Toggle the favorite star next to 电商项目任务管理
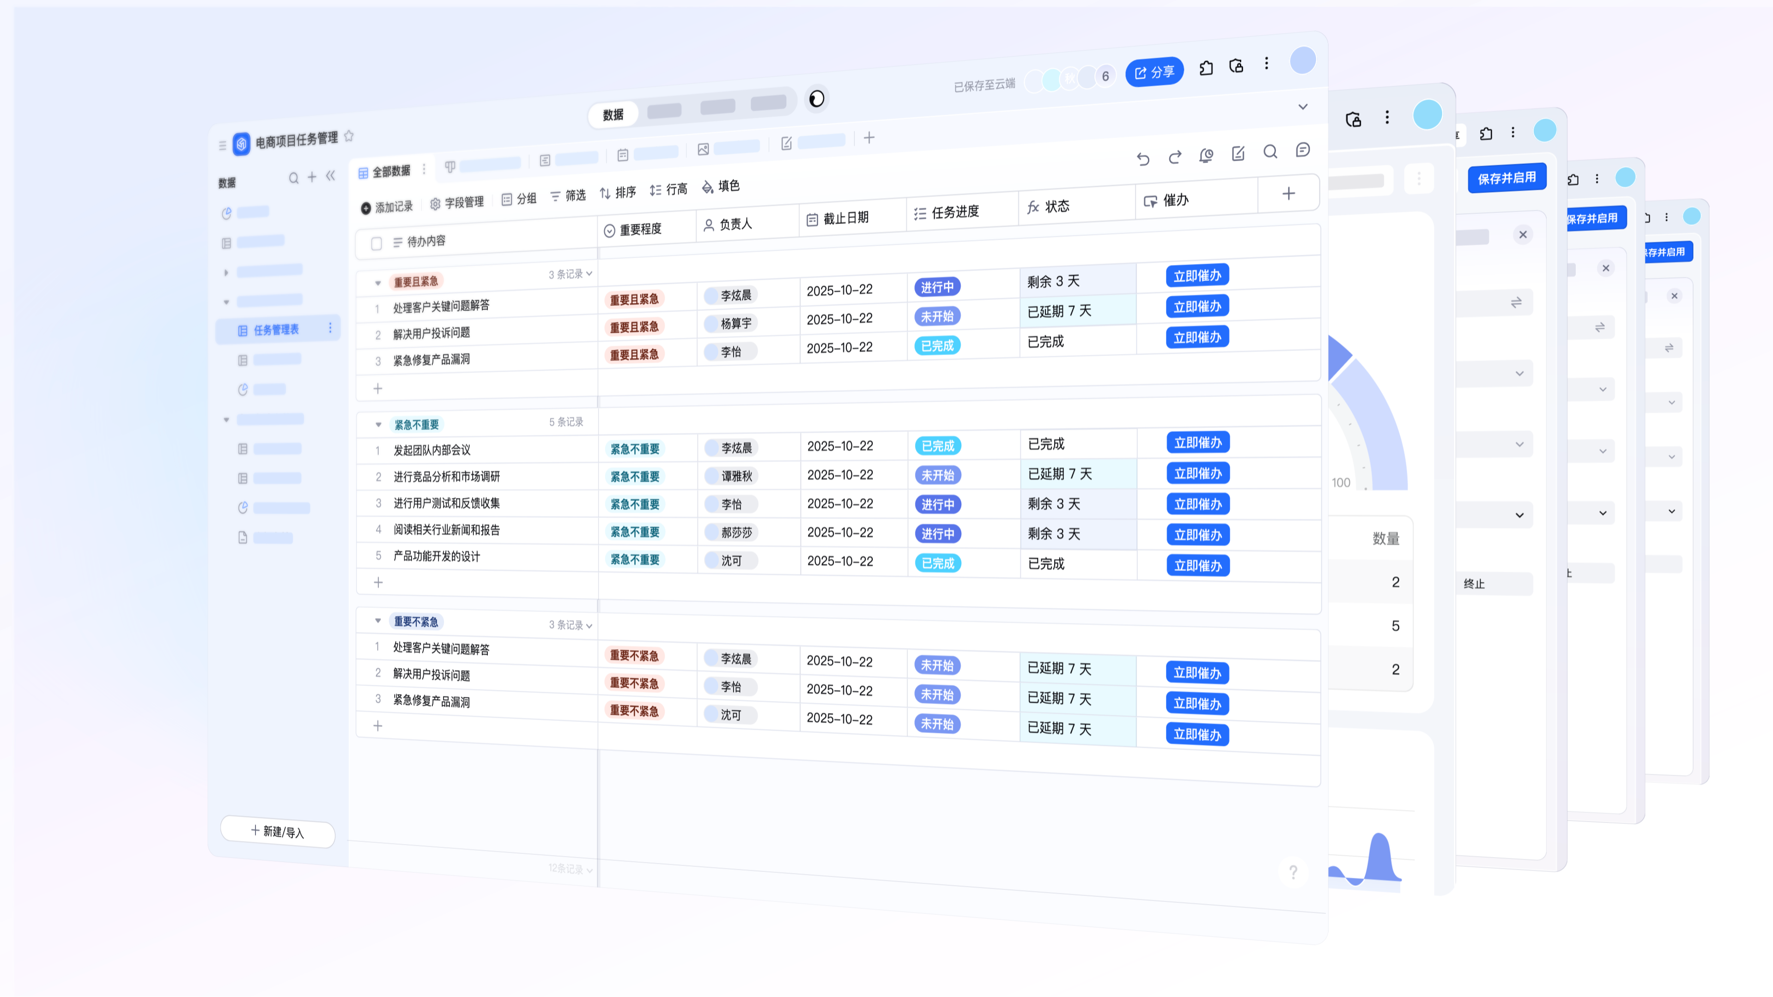 coord(349,136)
